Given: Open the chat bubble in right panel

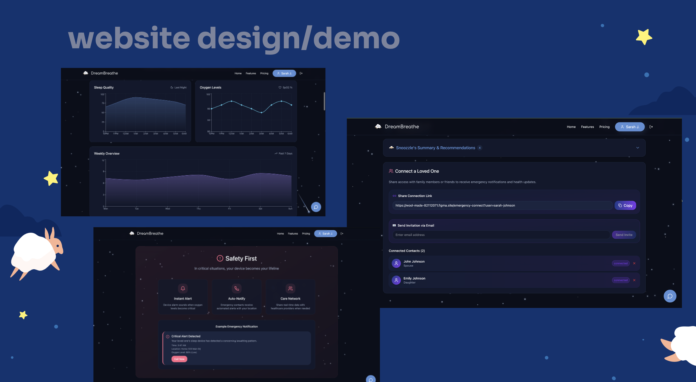Looking at the screenshot, I should click(x=670, y=296).
